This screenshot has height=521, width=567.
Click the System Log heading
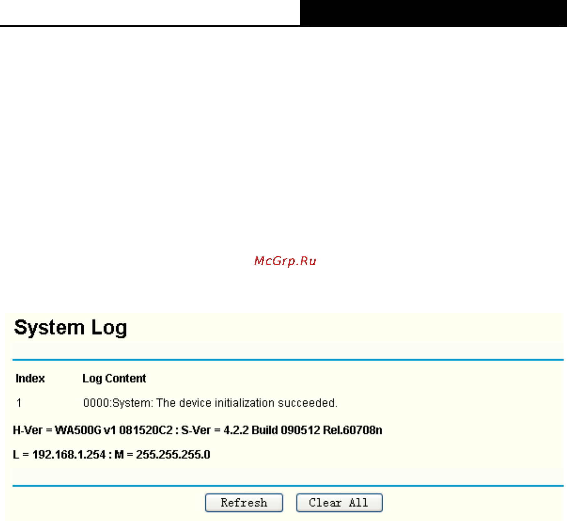[70, 328]
